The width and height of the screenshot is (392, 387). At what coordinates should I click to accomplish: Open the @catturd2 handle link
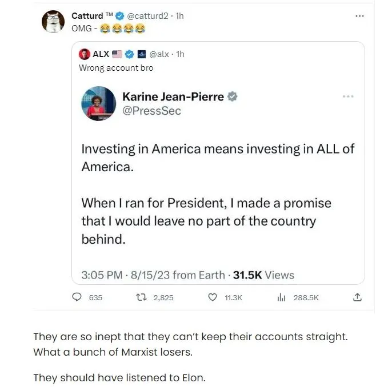tap(150, 16)
